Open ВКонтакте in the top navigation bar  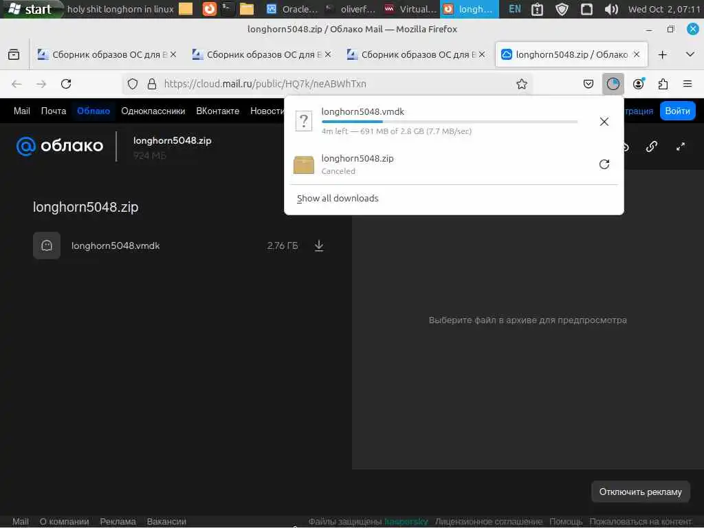click(218, 111)
